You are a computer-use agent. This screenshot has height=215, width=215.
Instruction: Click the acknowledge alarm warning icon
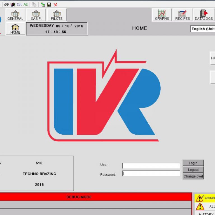(200, 198)
